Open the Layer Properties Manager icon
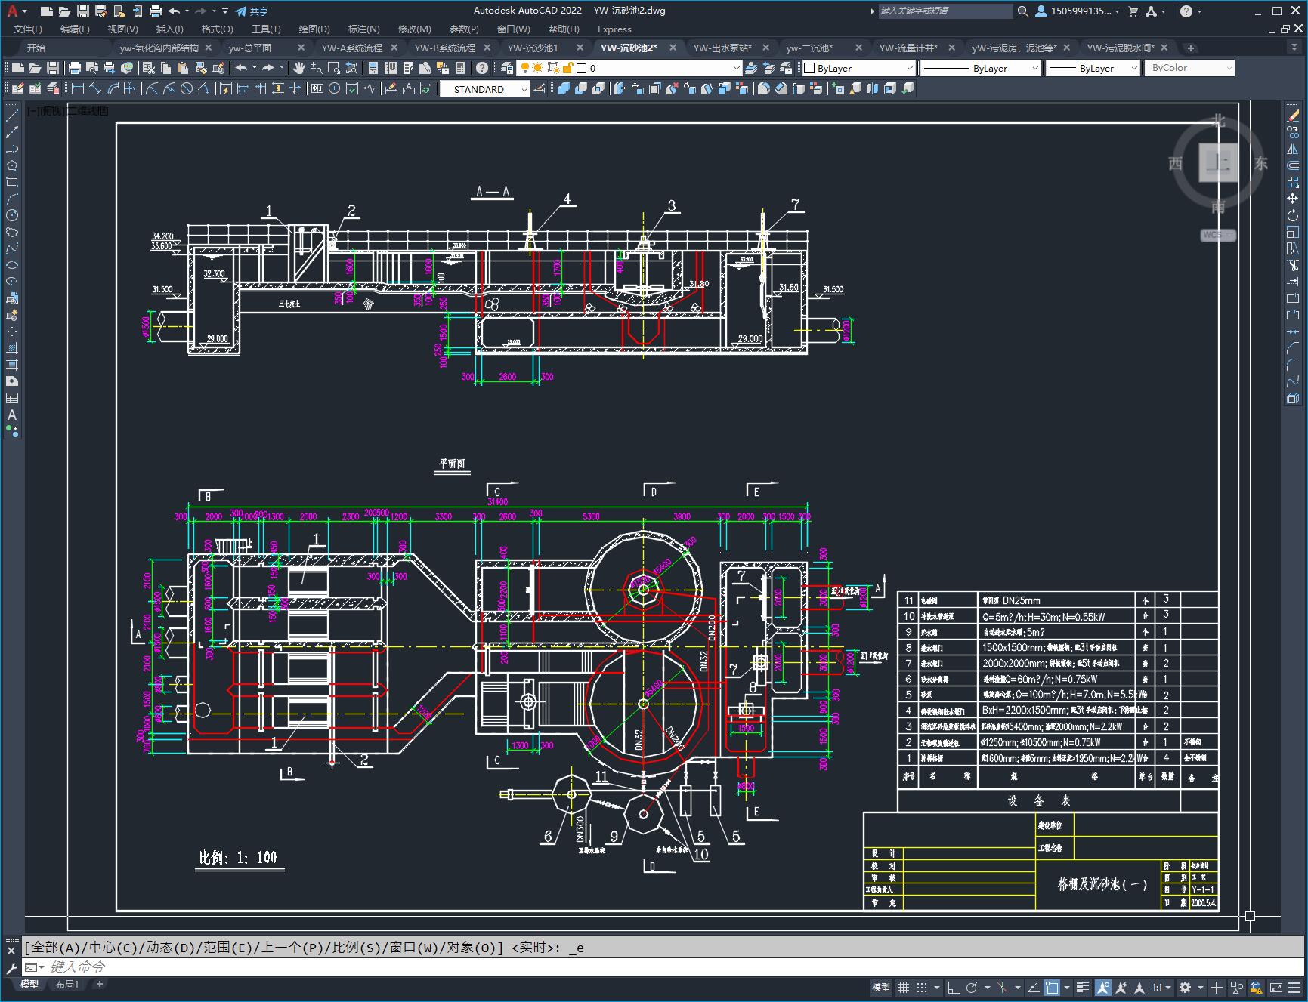This screenshot has width=1308, height=1002. coord(508,68)
